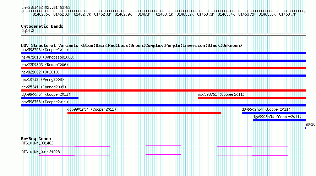The width and height of the screenshot is (316, 176).
Task: Click the 81462.9k ruler tick label
Action: [123, 14]
